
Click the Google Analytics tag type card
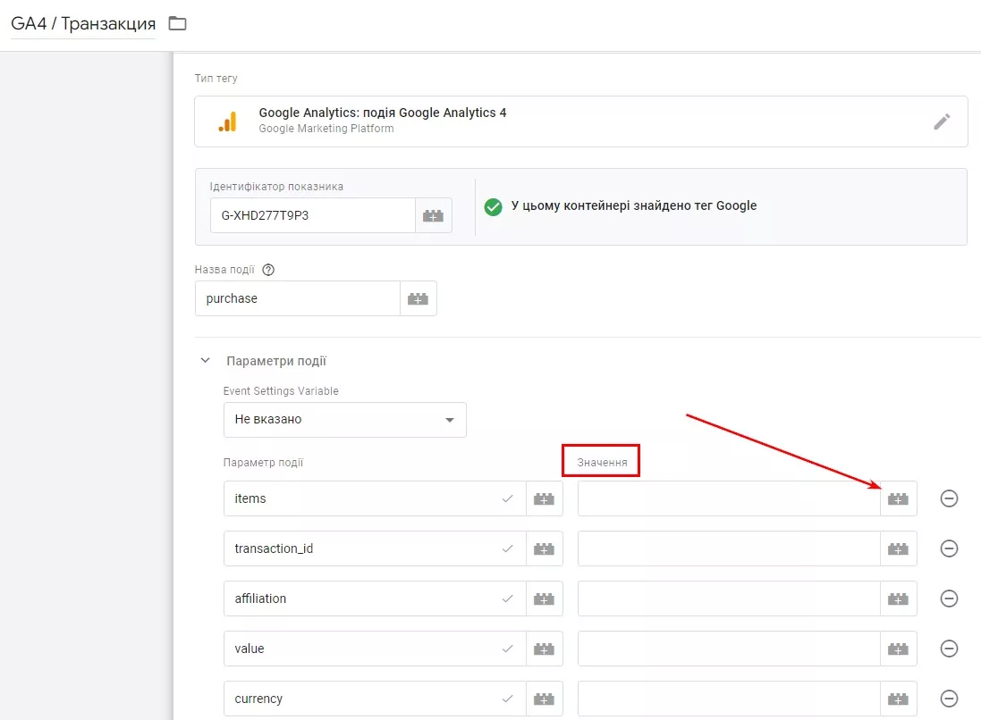pyautogui.click(x=581, y=121)
